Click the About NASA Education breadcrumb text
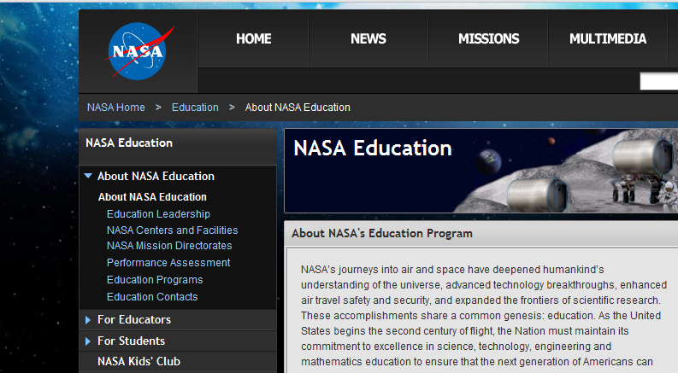678x373 pixels. tap(298, 108)
